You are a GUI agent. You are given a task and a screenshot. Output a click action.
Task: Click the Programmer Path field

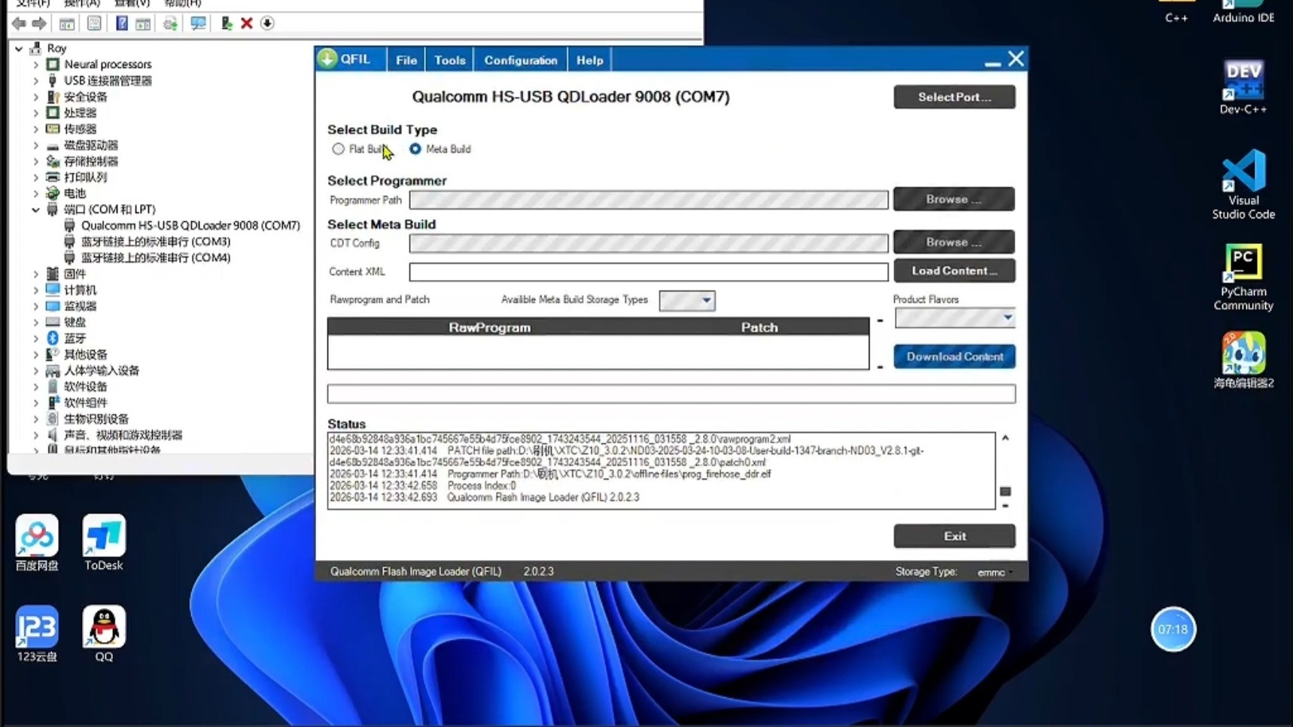649,200
